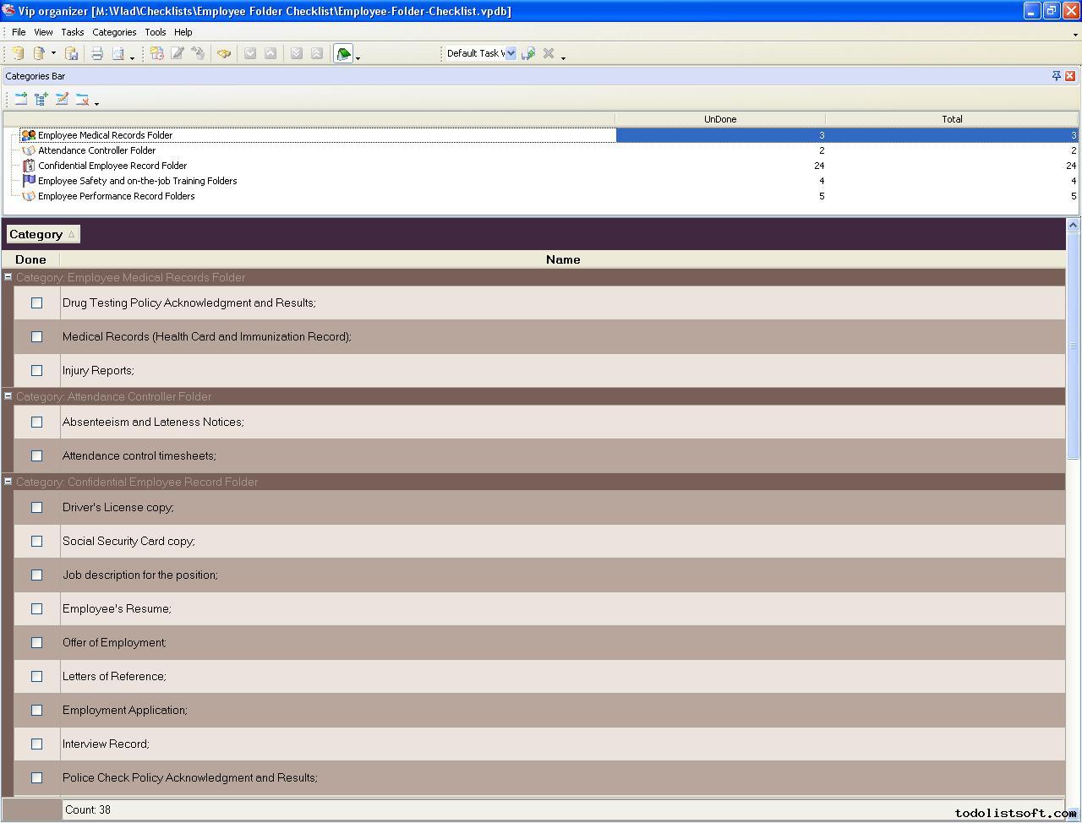
Task: Click the green book icon in toolbar
Action: click(x=343, y=53)
